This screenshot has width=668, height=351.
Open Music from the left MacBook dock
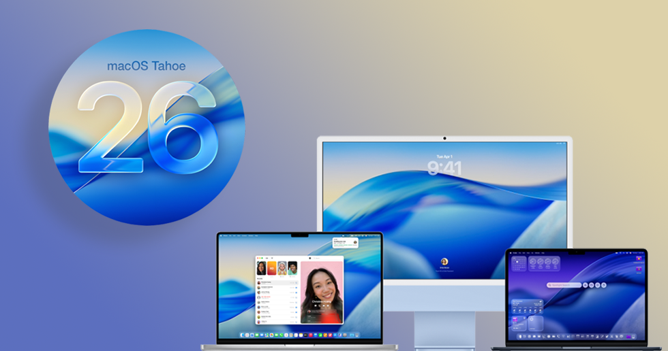(x=311, y=335)
